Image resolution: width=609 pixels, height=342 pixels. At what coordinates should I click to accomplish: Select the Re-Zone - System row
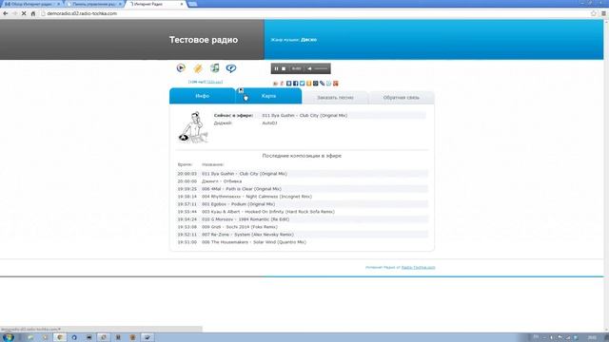tap(303, 235)
